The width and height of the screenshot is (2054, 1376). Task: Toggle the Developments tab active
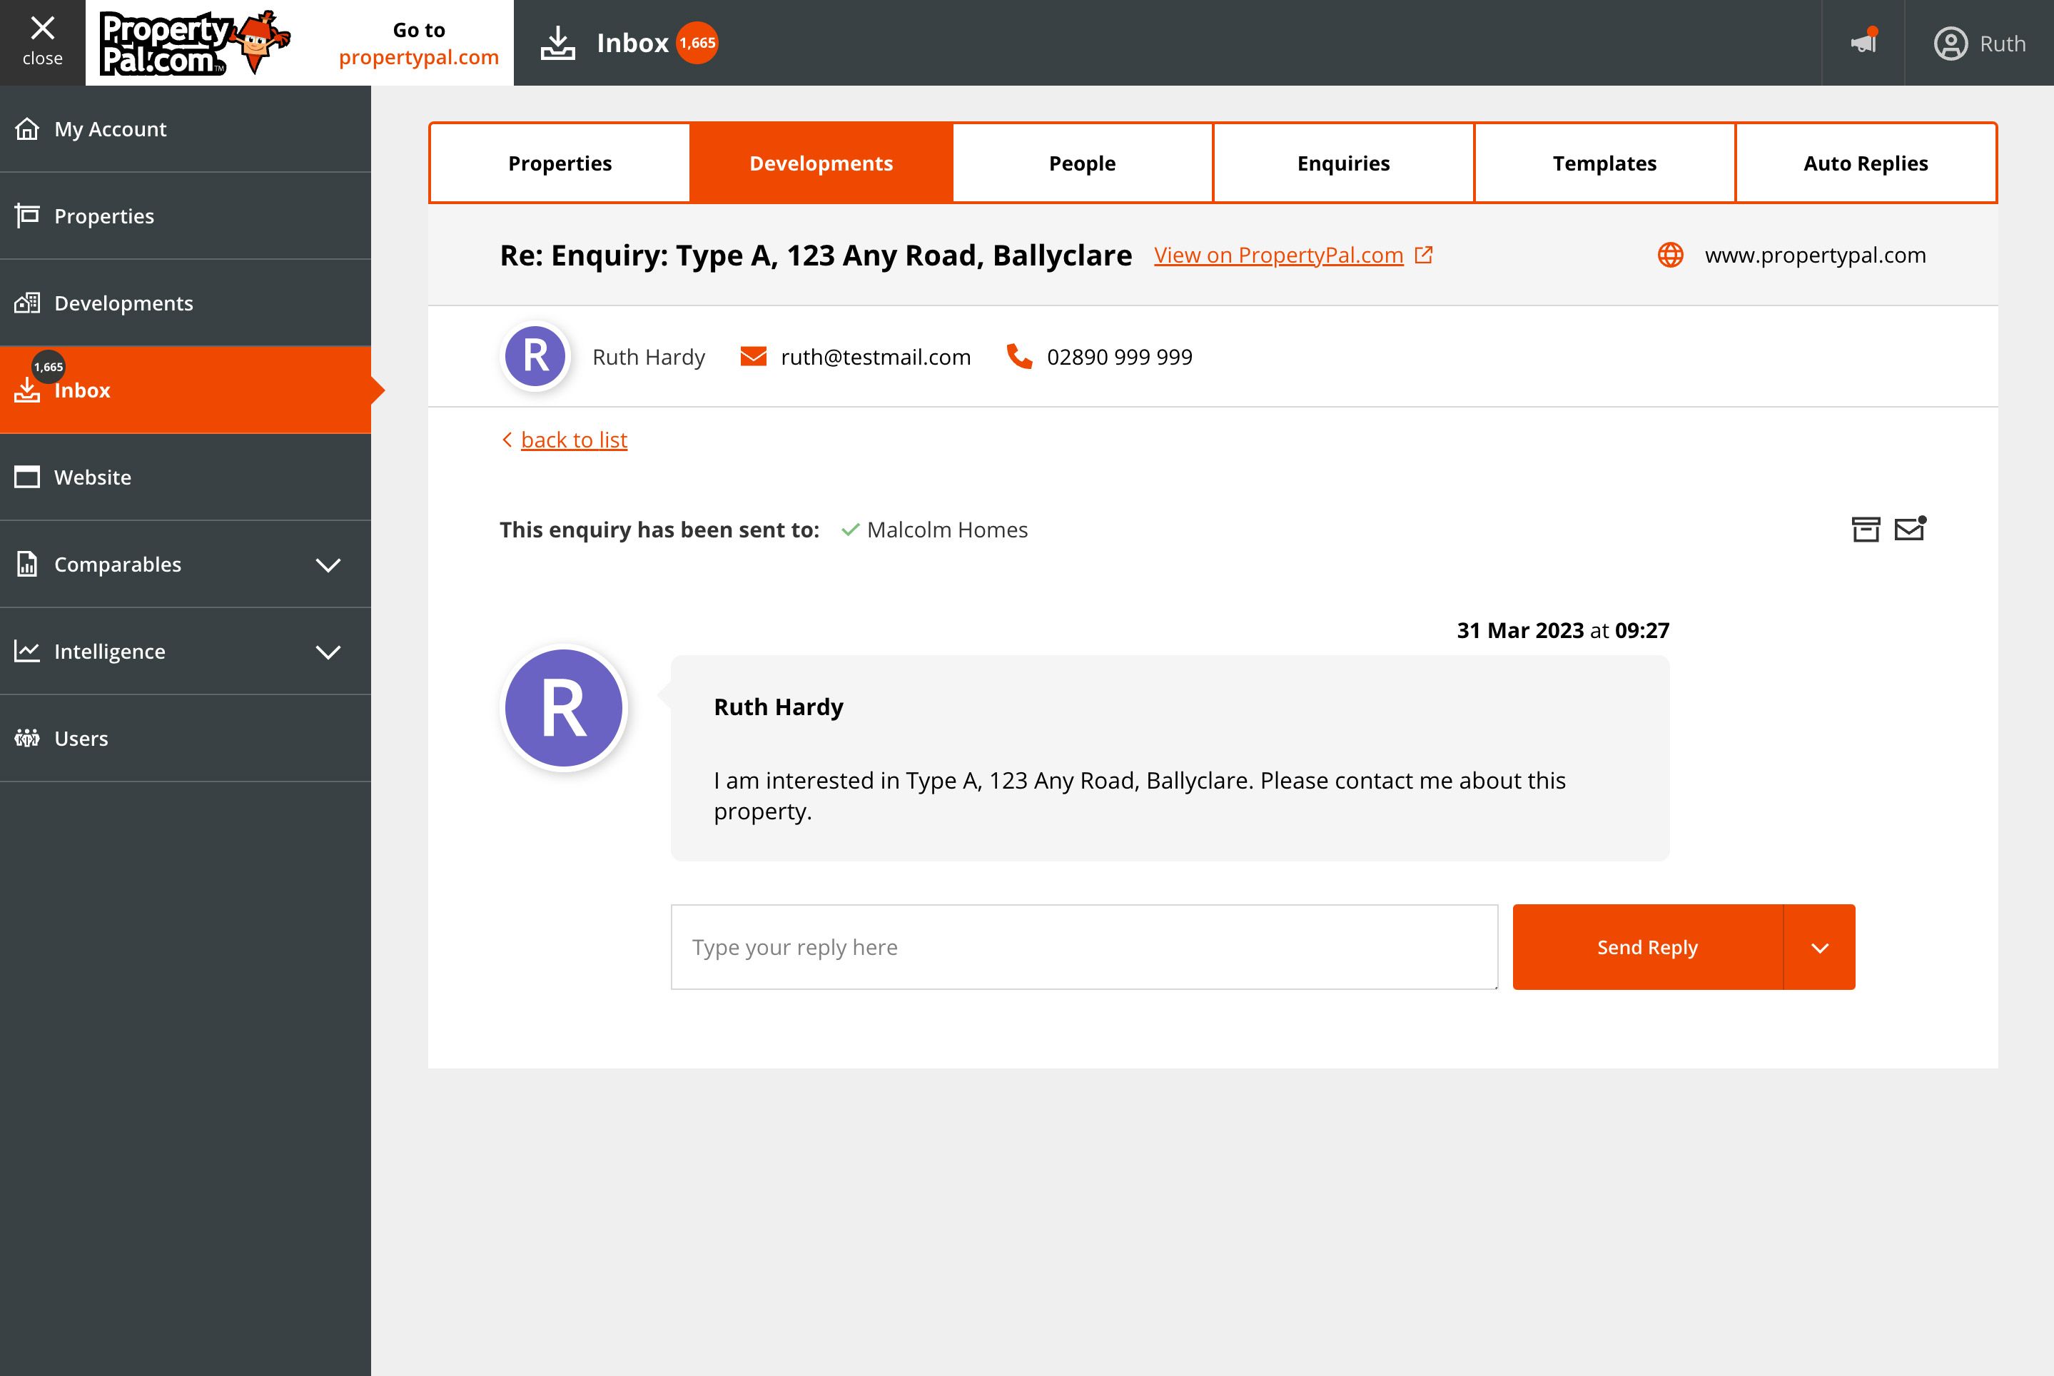click(x=821, y=163)
